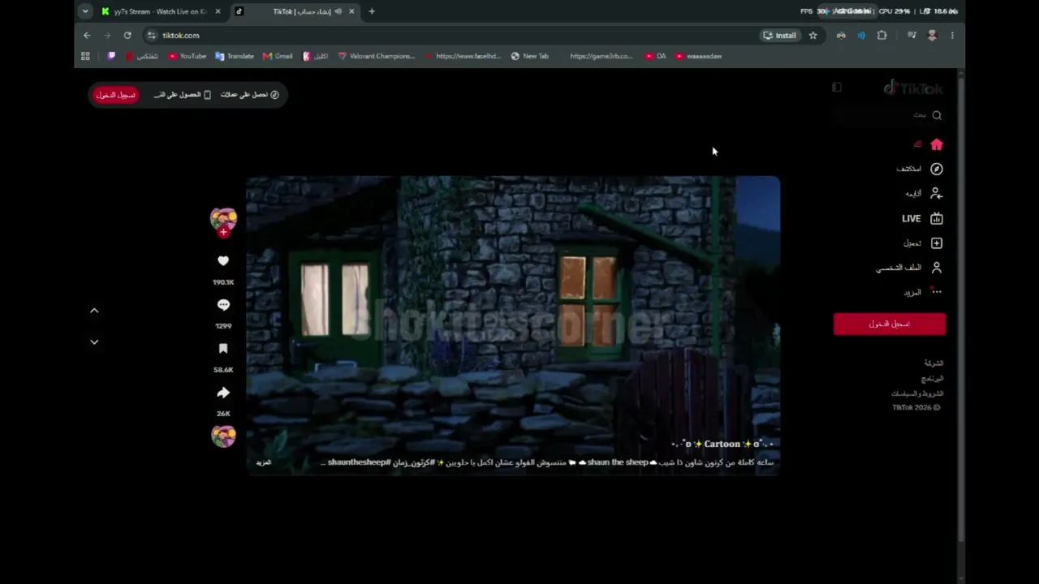Follow the creator with the red plus badge
The image size is (1039, 584).
pos(223,232)
